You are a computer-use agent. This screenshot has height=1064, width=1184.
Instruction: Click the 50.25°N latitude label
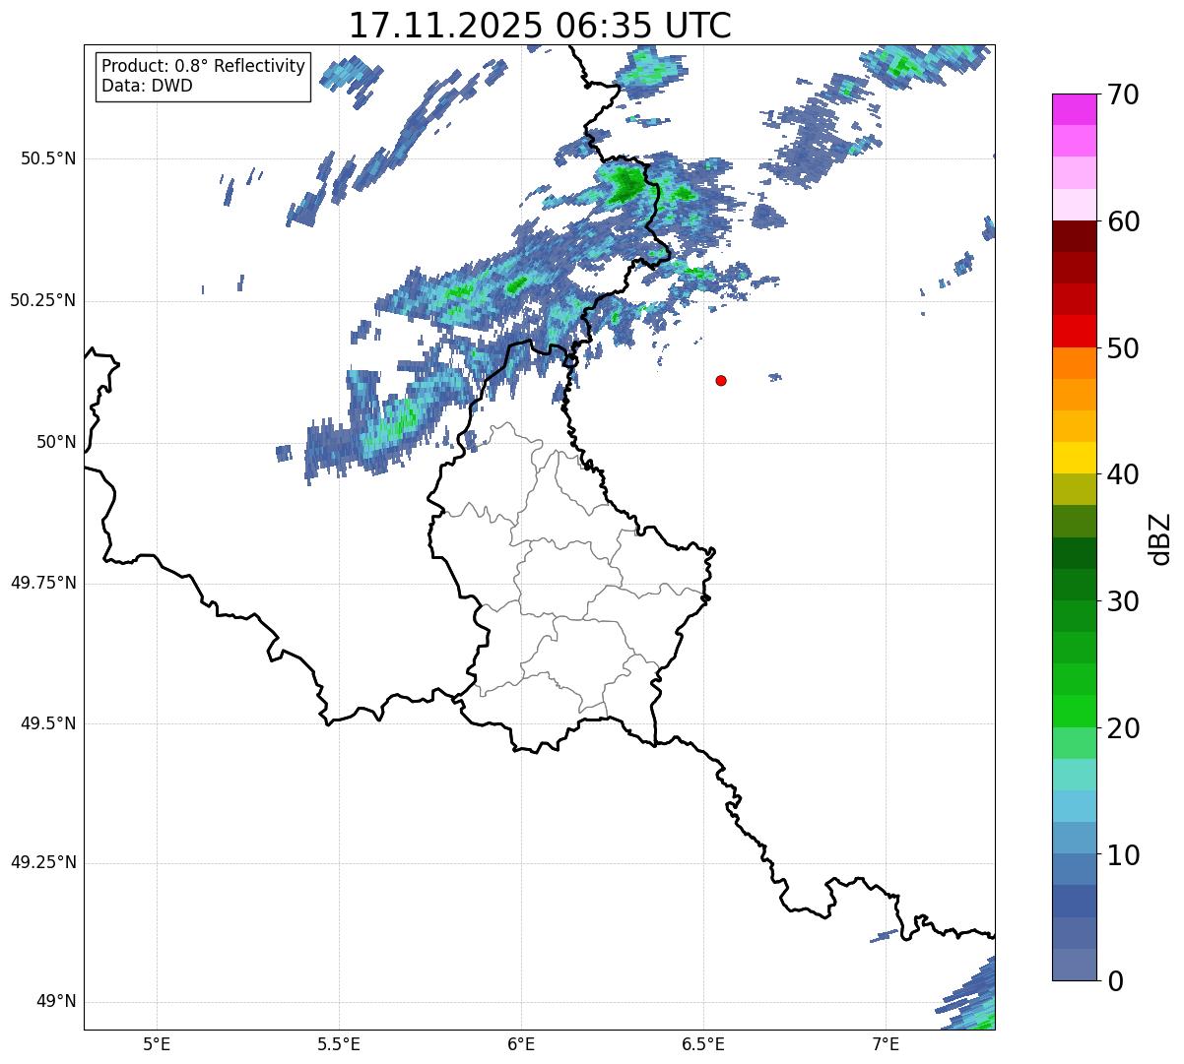coord(43,300)
